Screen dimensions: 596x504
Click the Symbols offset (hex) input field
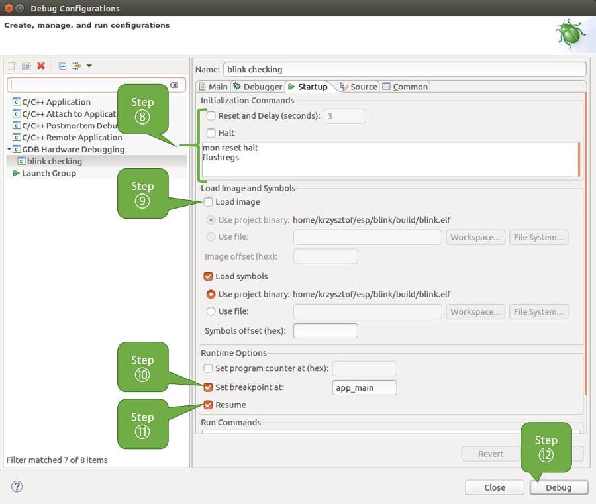(x=325, y=330)
